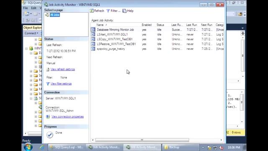Open the File menu in SSMS

point(26,8)
